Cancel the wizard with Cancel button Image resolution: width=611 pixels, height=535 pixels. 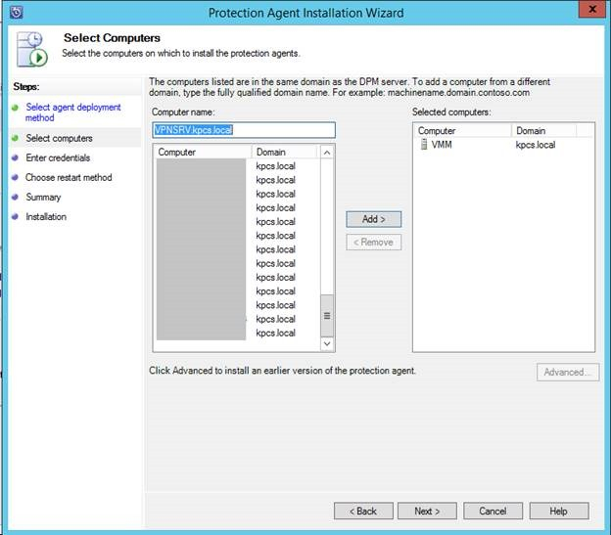click(493, 511)
